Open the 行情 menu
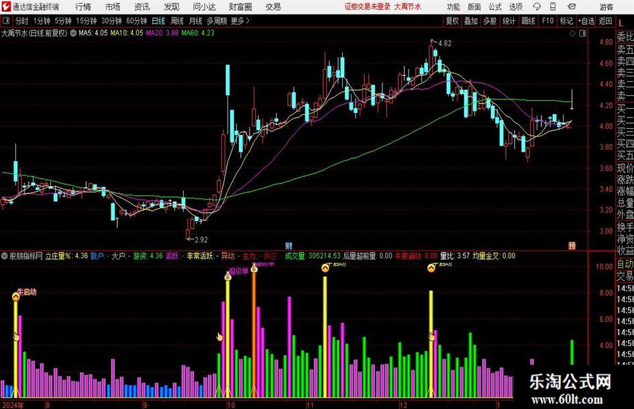The image size is (634, 409). click(x=83, y=7)
